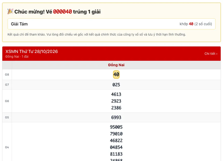
Task: Click the G8 row label
Action: pos(7,75)
